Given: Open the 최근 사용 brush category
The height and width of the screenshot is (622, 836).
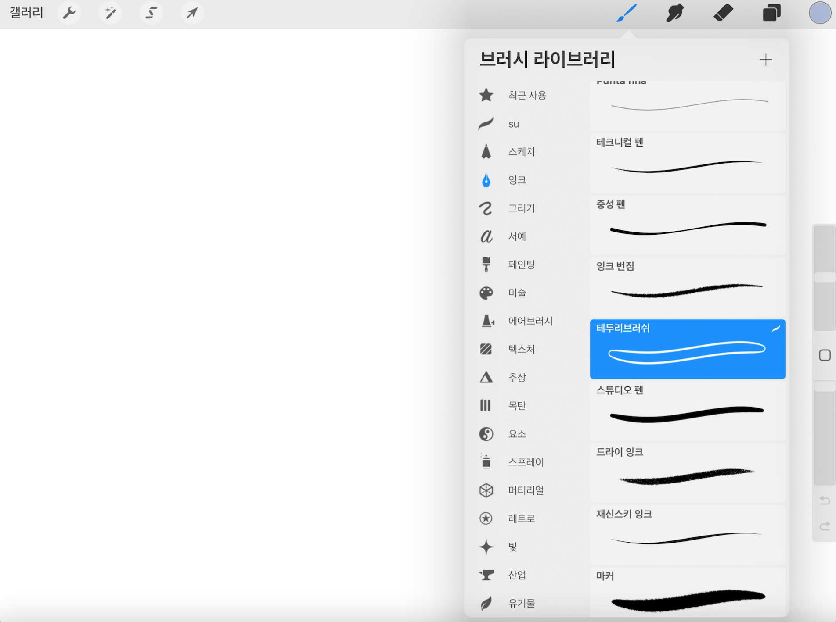Looking at the screenshot, I should (x=527, y=95).
